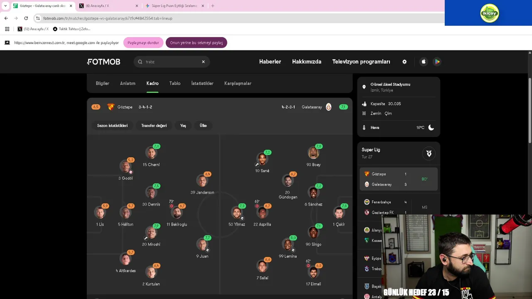Clear the search box with X

click(203, 62)
